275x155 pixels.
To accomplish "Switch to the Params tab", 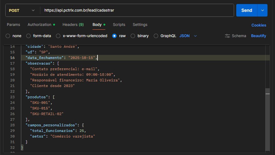I will tap(13, 25).
